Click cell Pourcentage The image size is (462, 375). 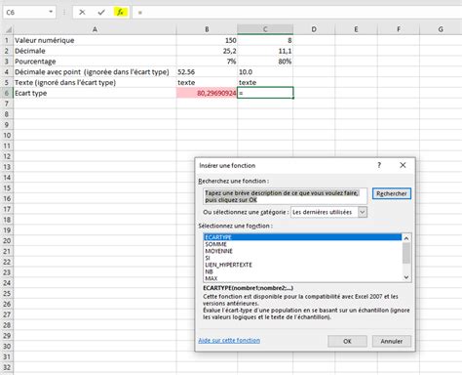click(x=95, y=62)
